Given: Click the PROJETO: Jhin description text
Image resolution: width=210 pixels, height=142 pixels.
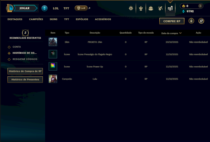Looking at the screenshot, I should click(x=95, y=42).
